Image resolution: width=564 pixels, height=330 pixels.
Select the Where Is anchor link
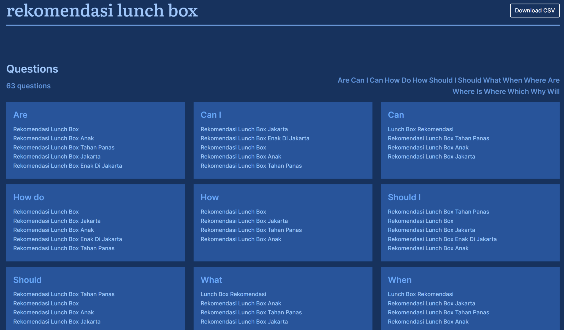467,91
